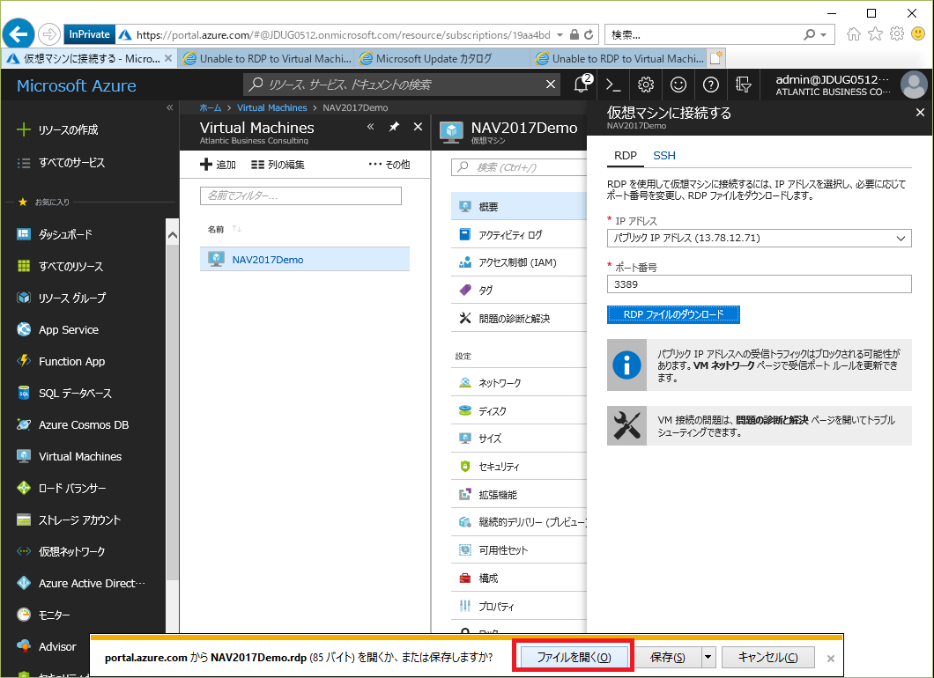Image resolution: width=934 pixels, height=678 pixels.
Task: Switch to the Microsoft Update カタログ tab
Action: tap(442, 58)
